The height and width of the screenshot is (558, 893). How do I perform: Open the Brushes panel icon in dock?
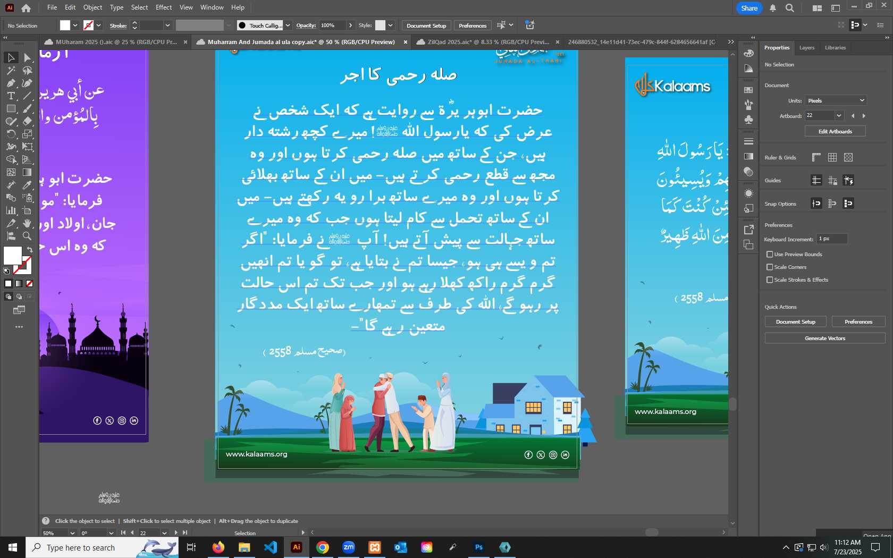click(x=748, y=105)
